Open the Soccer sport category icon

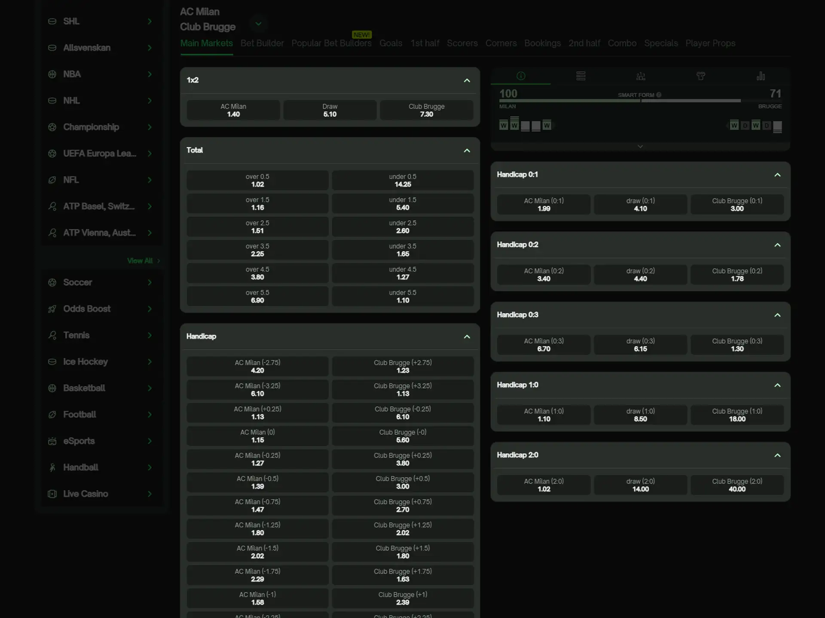click(x=54, y=282)
